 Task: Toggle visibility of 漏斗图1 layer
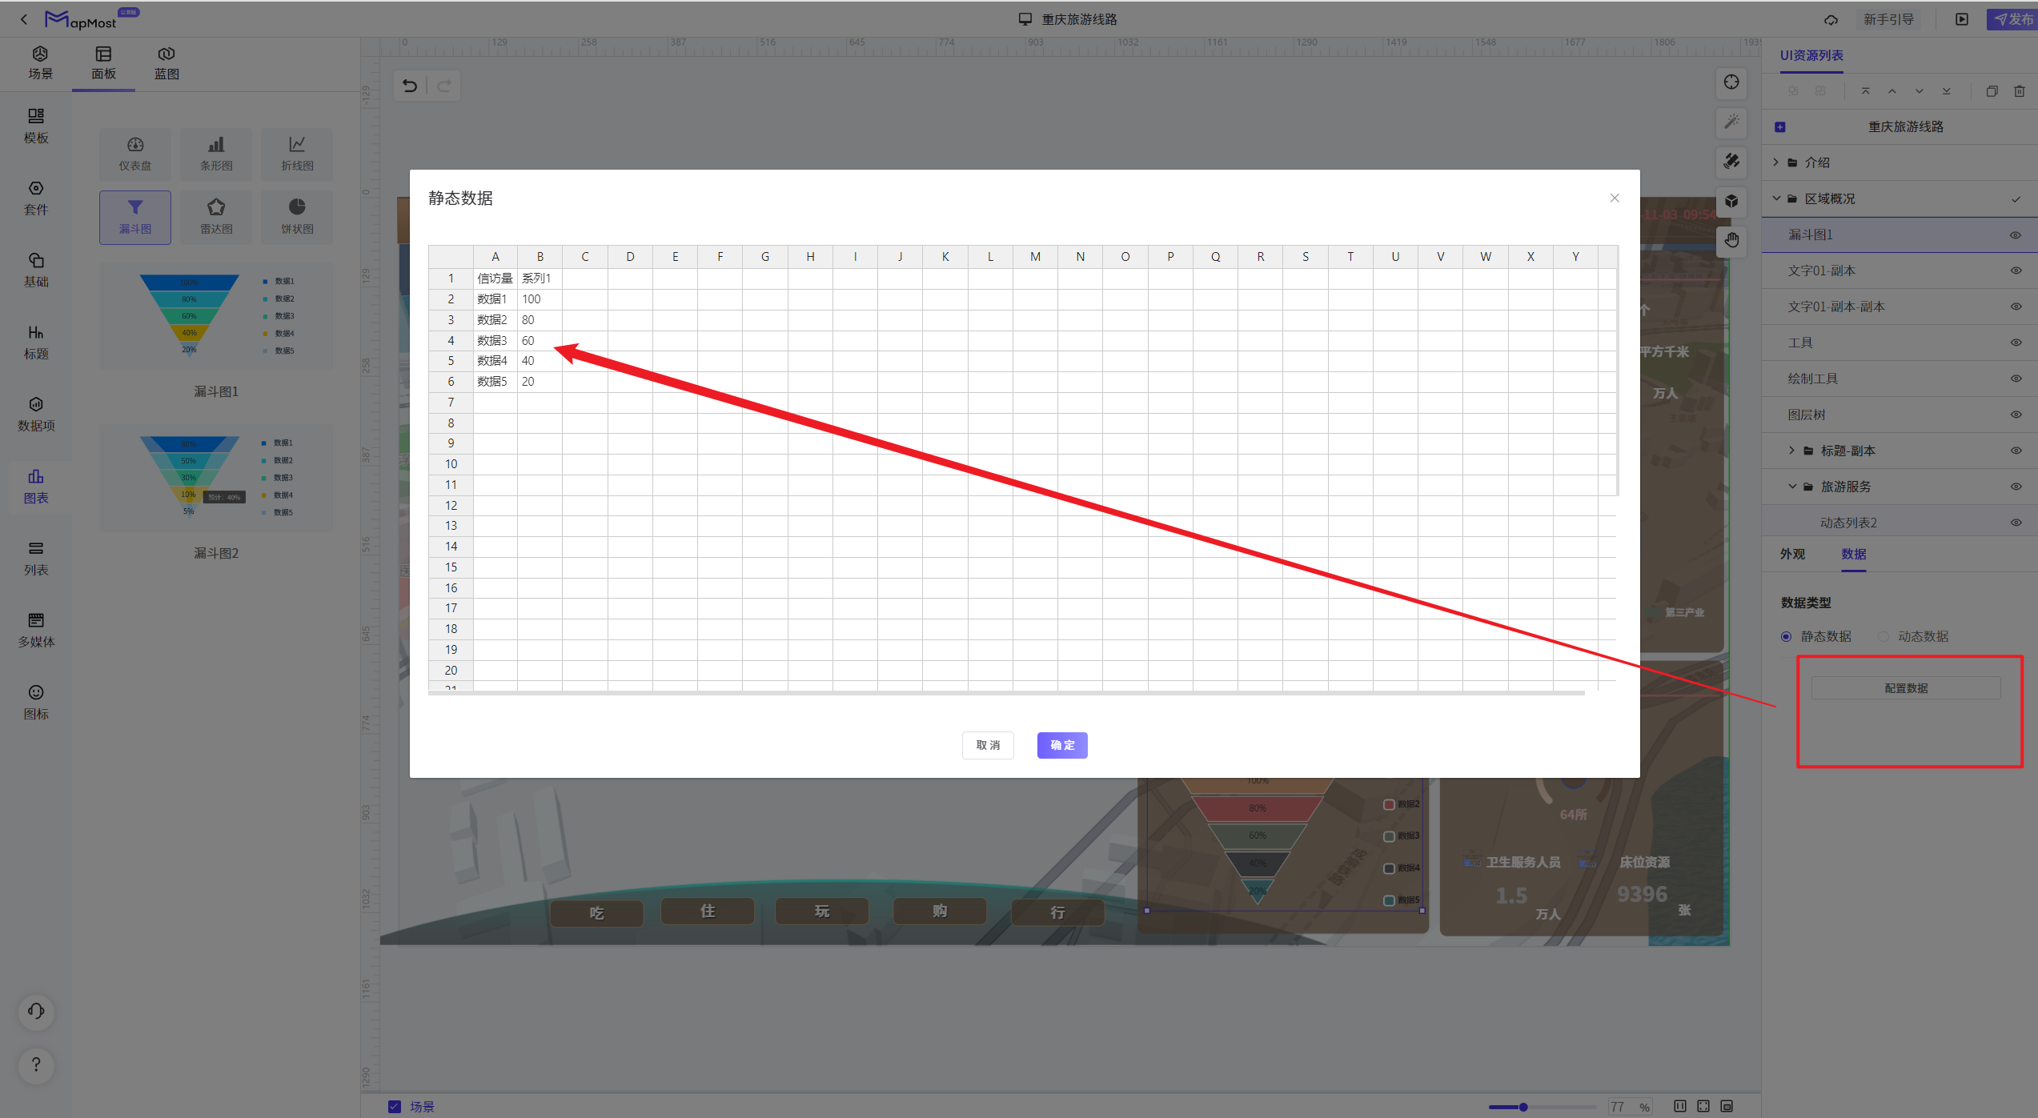[2016, 235]
